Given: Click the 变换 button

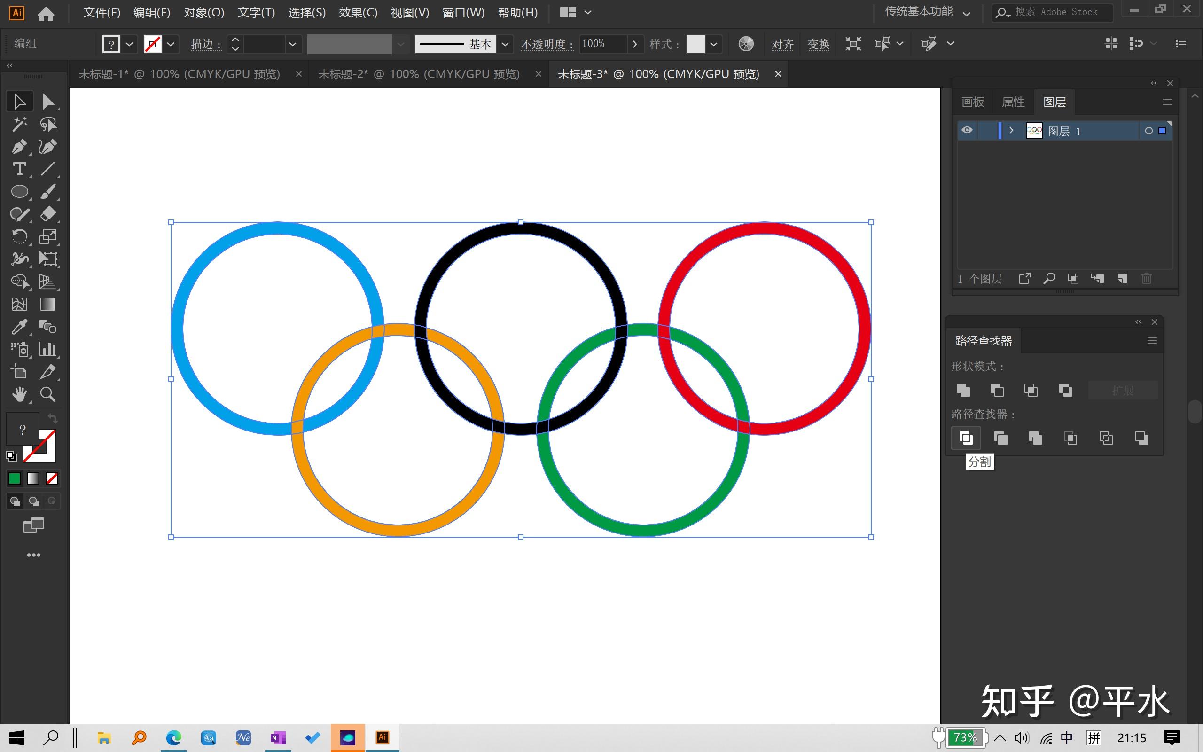Looking at the screenshot, I should tap(818, 44).
